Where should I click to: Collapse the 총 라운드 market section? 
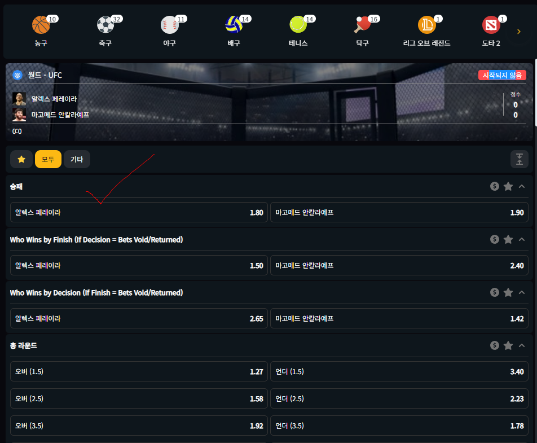click(x=522, y=345)
